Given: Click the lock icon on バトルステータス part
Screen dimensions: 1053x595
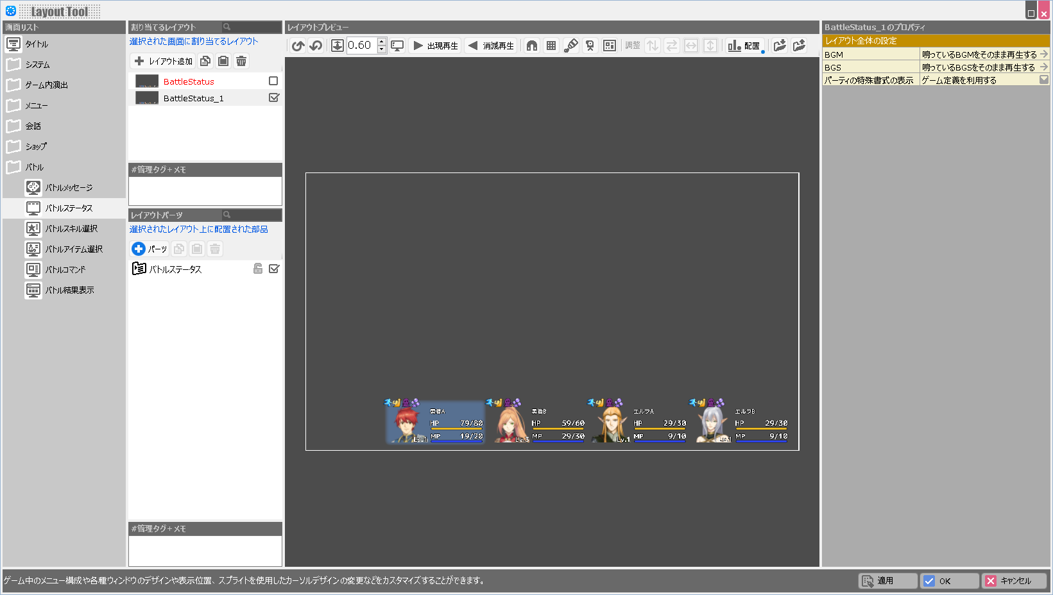Looking at the screenshot, I should tap(258, 269).
